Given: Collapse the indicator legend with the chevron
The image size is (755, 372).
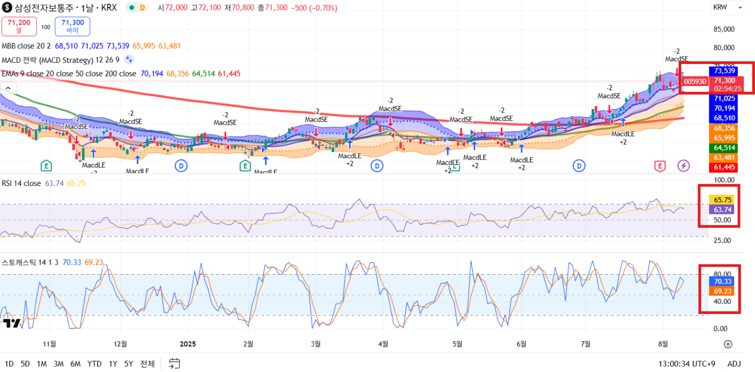Looking at the screenshot, I should 8,88.
